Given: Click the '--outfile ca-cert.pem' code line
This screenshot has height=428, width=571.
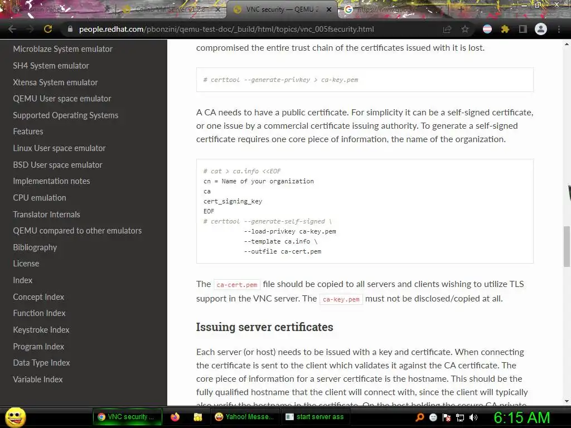Looking at the screenshot, I should click(283, 251).
